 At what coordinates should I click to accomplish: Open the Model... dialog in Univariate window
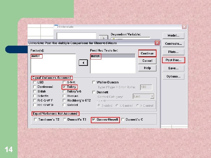(173, 36)
